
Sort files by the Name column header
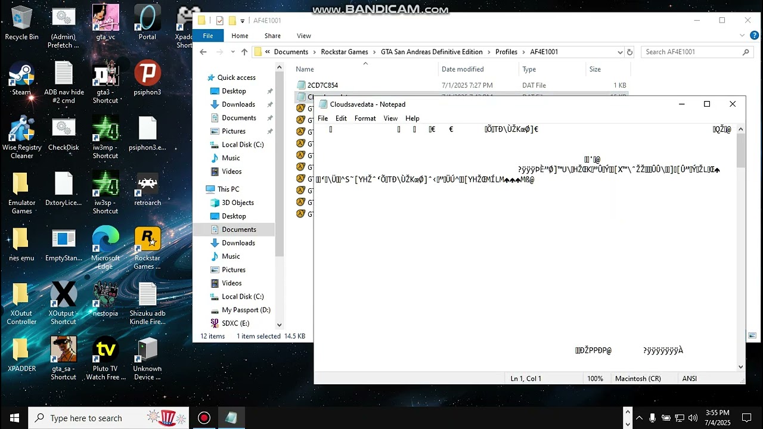305,69
